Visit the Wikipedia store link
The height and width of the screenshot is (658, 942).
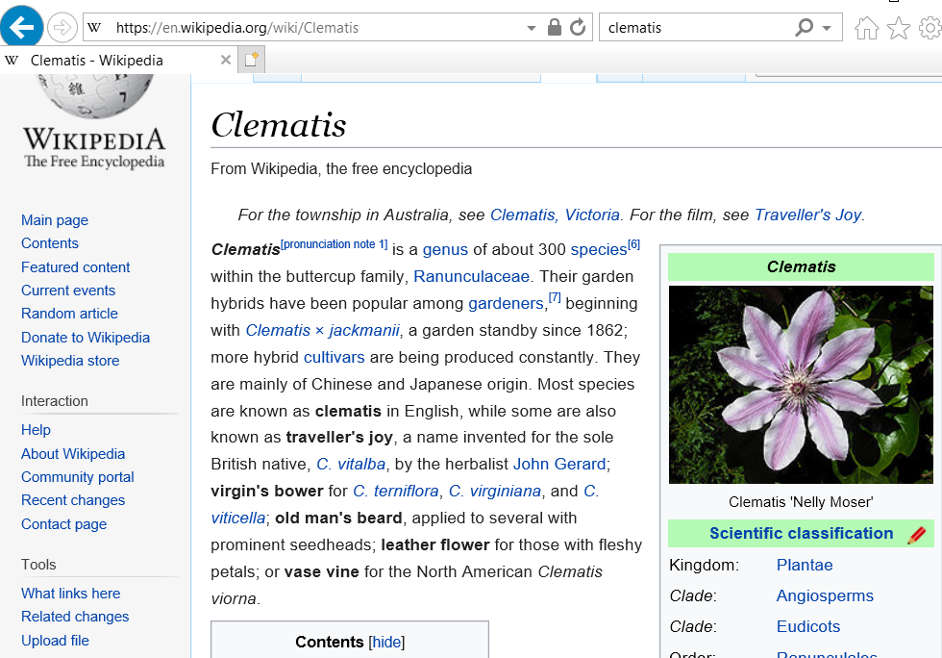click(x=70, y=361)
